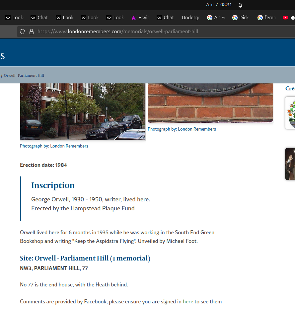Click the padlock site security icon
Viewport: 295px width, 315px height.
(x=32, y=32)
